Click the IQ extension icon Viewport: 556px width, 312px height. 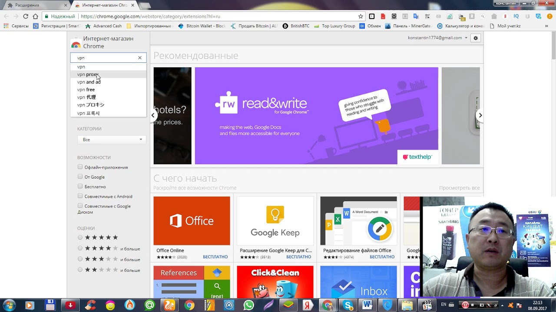tap(516, 16)
